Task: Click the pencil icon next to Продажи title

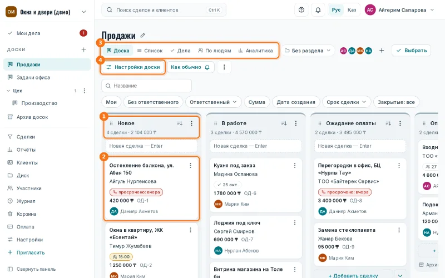Action: (143, 36)
